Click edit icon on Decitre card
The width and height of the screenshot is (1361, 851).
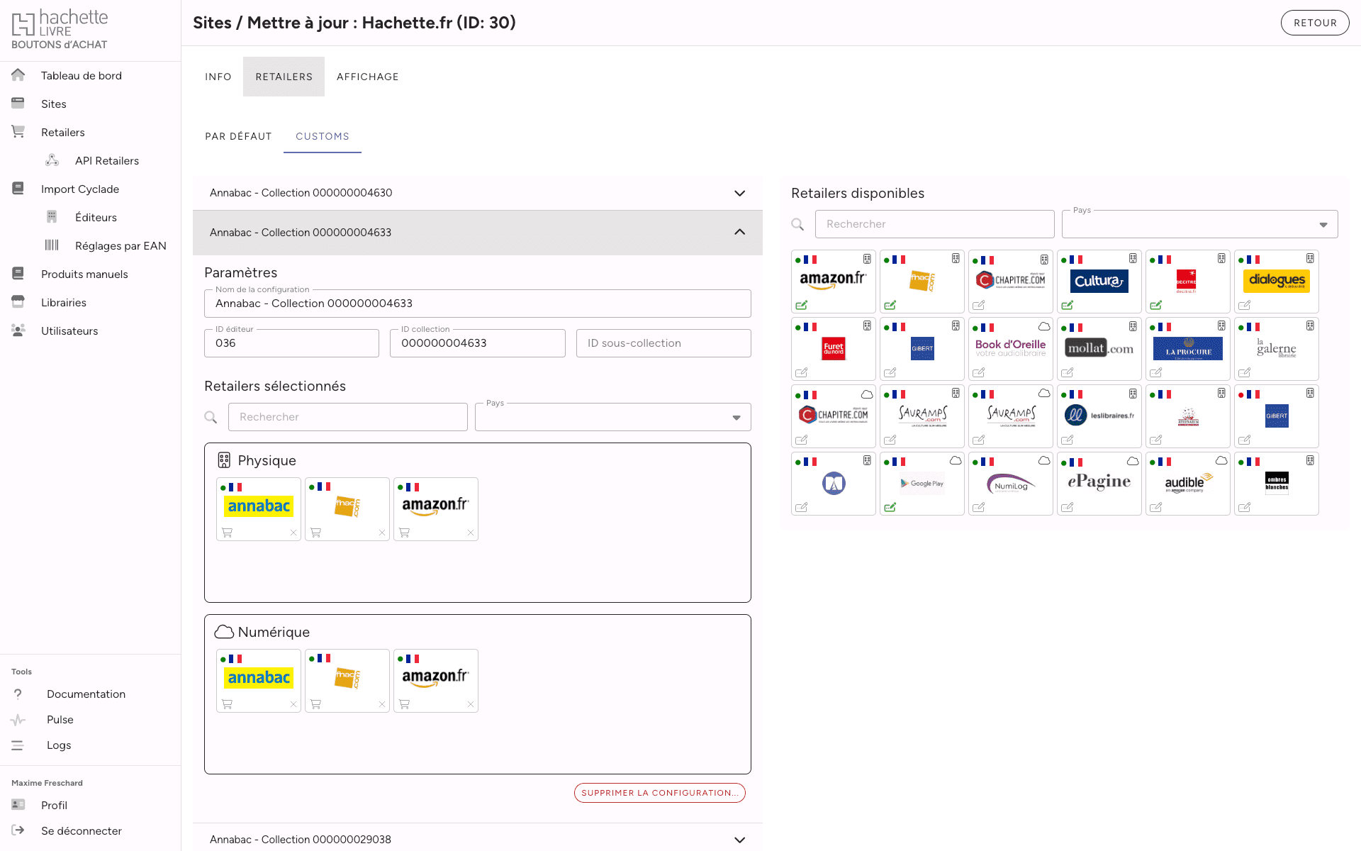pos(1156,305)
